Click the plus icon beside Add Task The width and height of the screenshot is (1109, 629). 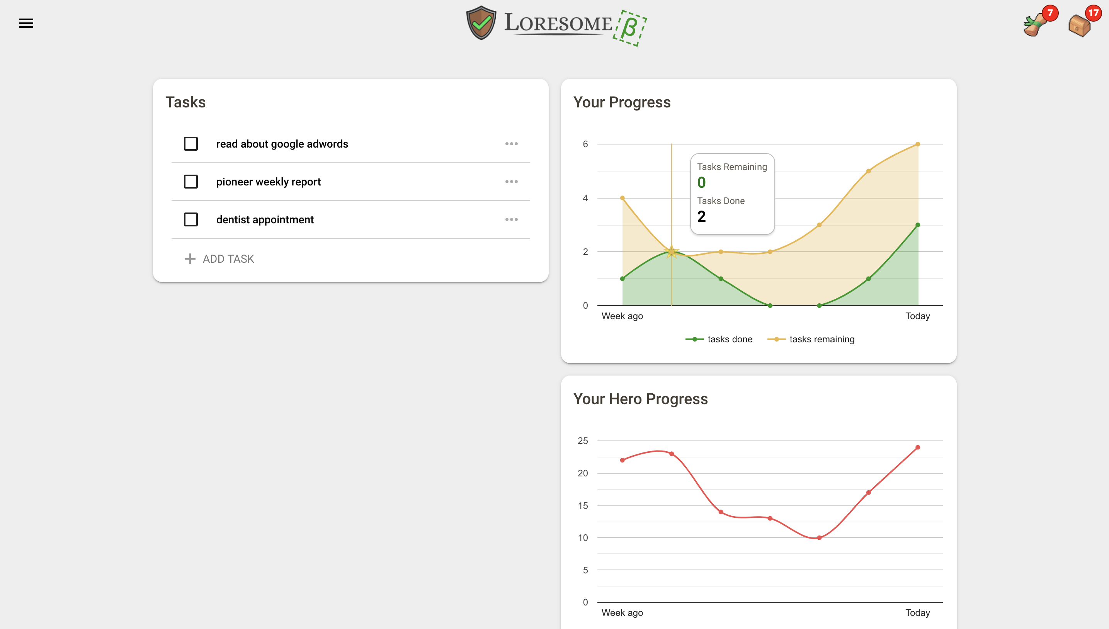pos(190,259)
